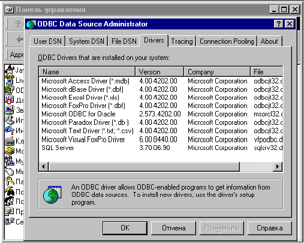Viewport: 304px width, 243px height.
Task: Close the ODBC Data Source Administrator dialog
Action: click(x=290, y=24)
